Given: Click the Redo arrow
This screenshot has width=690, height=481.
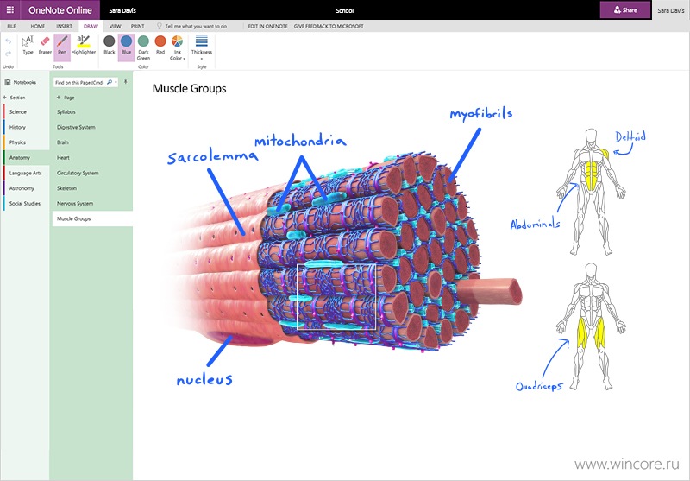Looking at the screenshot, I should [x=8, y=54].
